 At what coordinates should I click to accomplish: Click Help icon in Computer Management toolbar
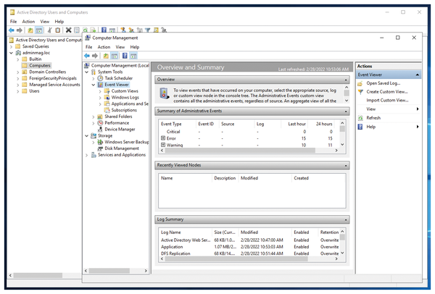pyautogui.click(x=125, y=56)
